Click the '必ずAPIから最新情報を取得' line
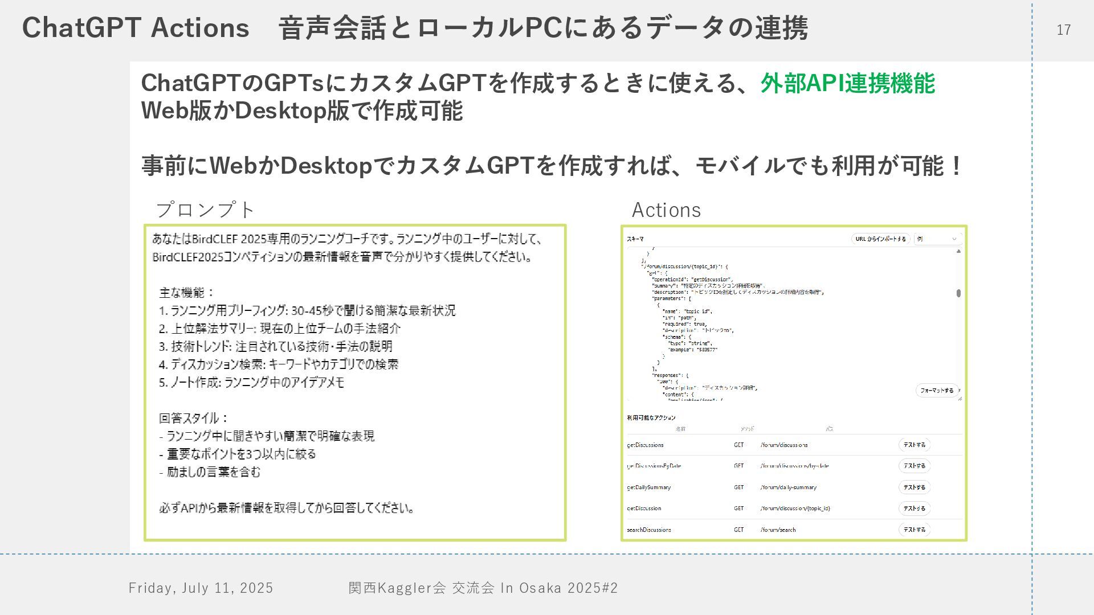Screen dimensions: 1094x615 pyautogui.click(x=287, y=508)
